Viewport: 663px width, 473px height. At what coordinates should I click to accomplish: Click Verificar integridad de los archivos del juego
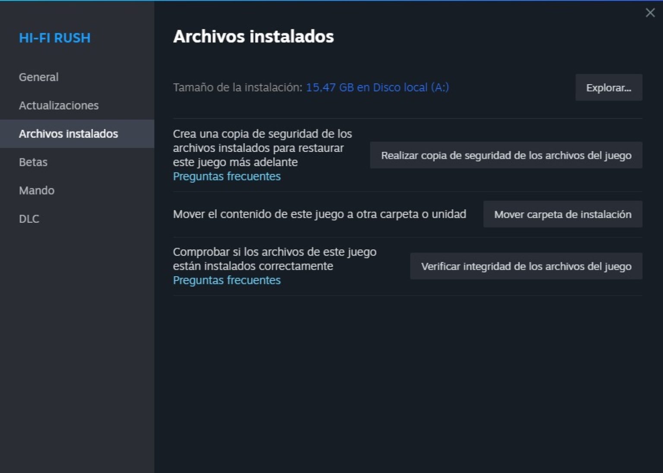526,266
